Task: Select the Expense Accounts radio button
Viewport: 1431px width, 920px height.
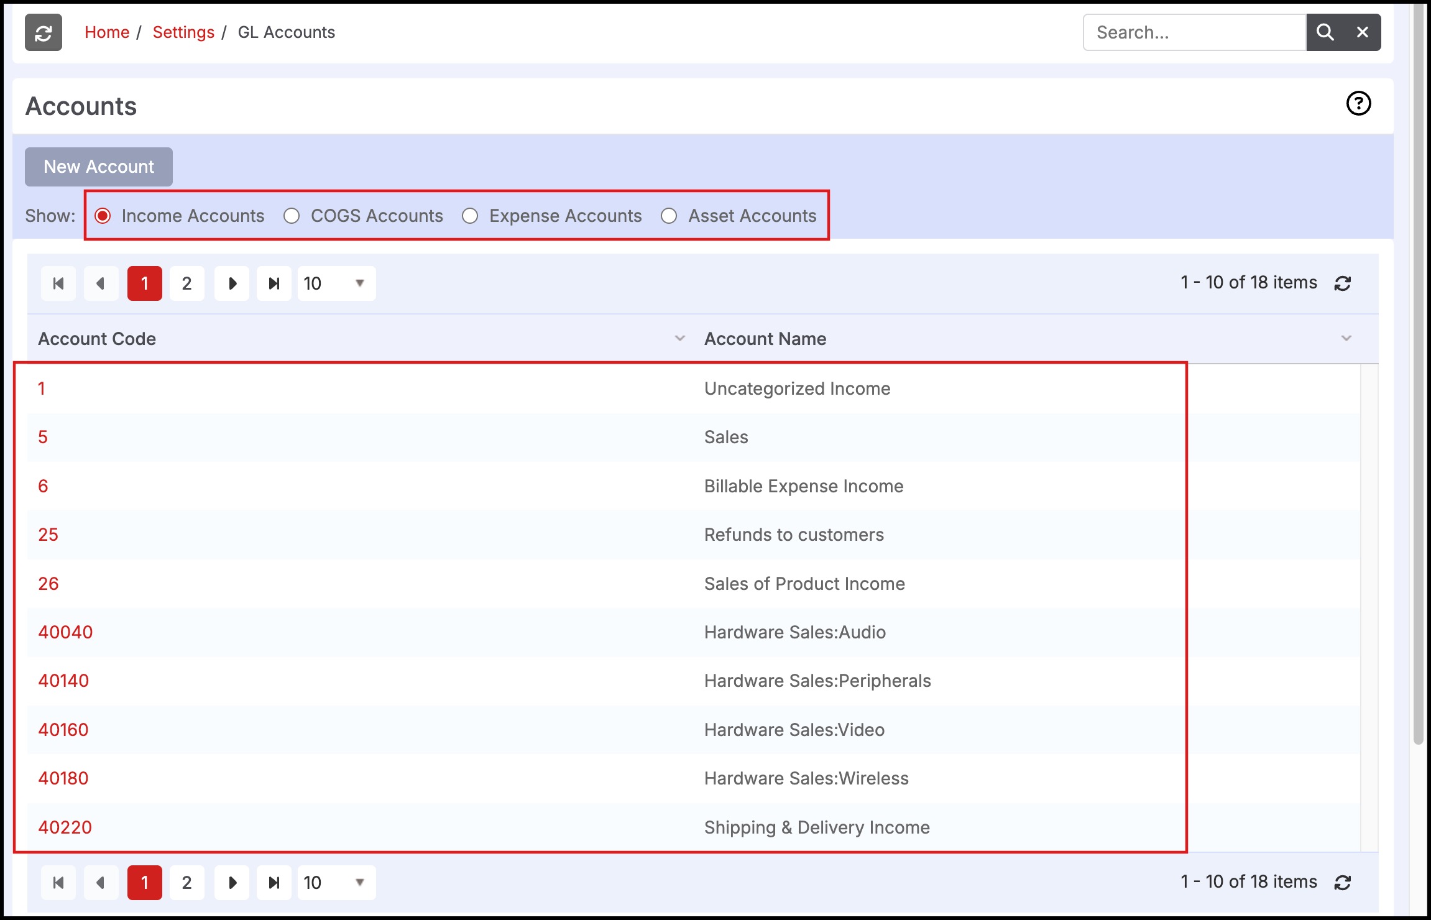Action: (470, 216)
